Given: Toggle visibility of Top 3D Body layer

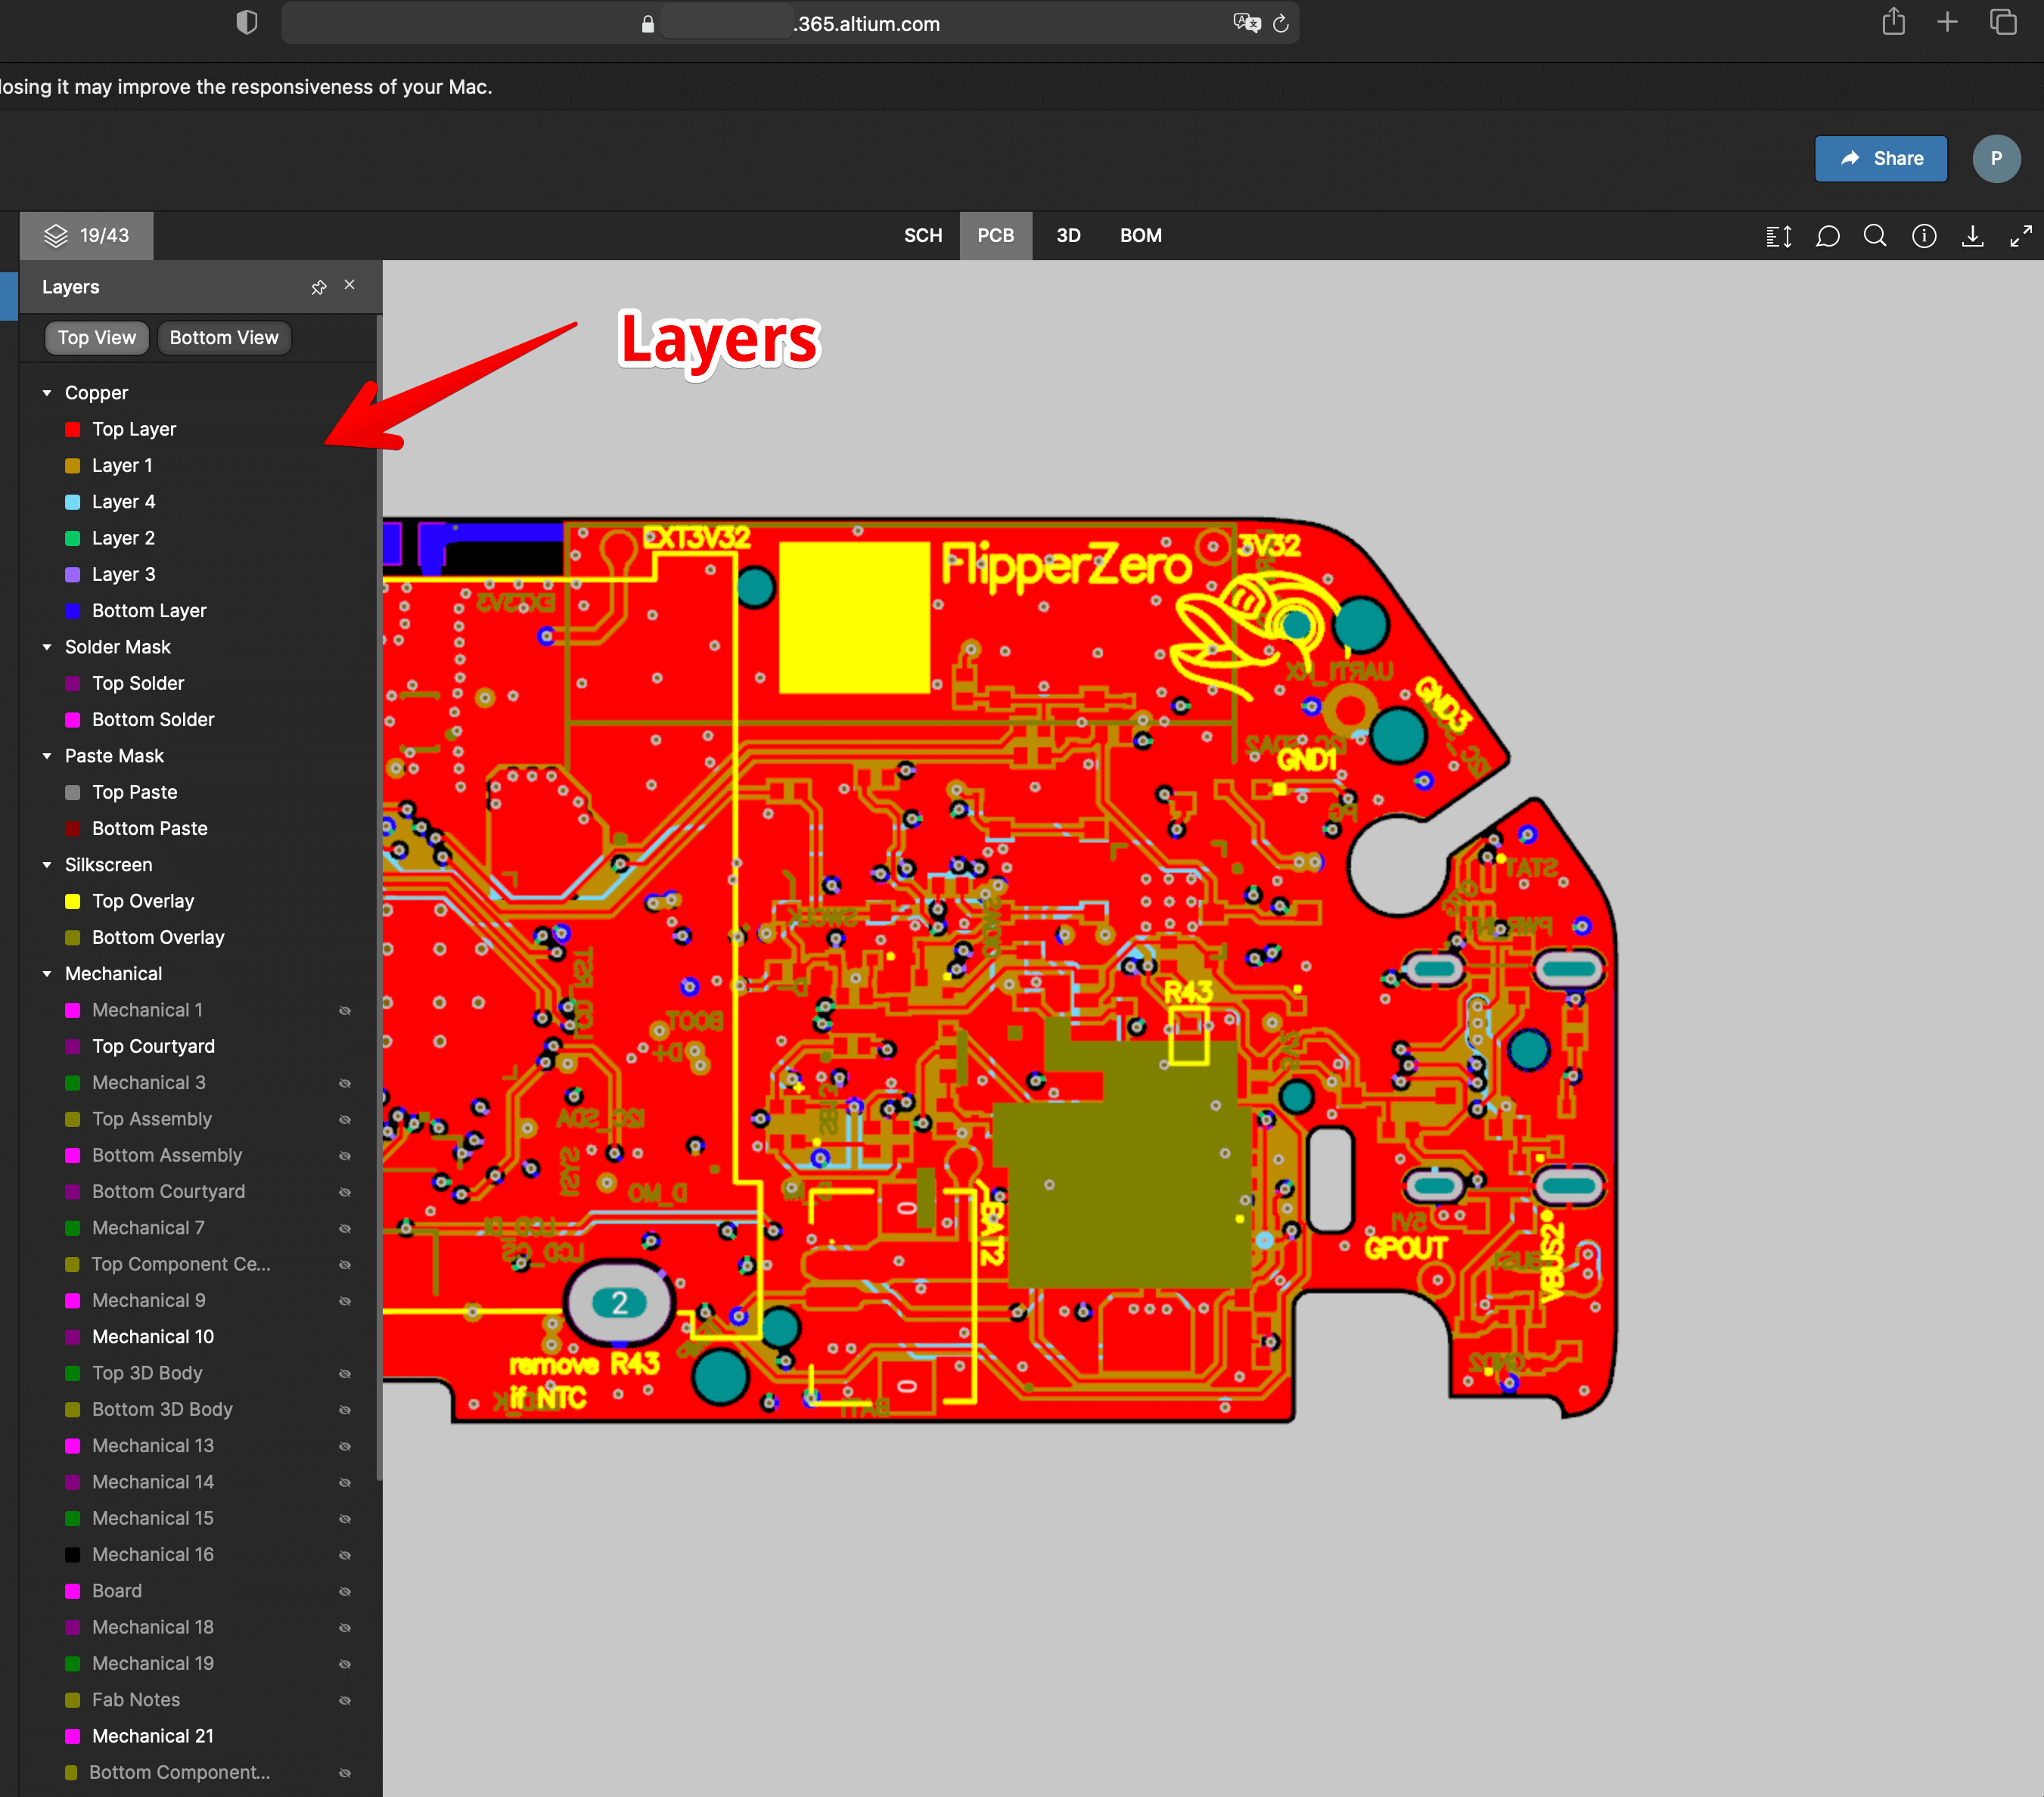Looking at the screenshot, I should (x=345, y=1374).
